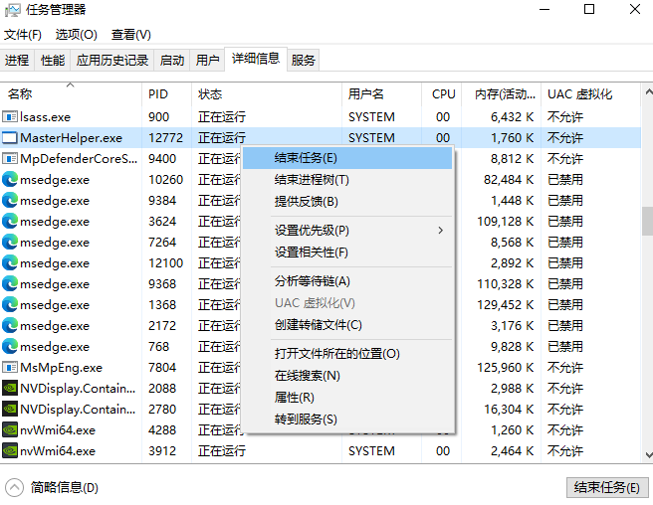This screenshot has height=505, width=653.
Task: Minimize the Task Manager window
Action: point(544,9)
